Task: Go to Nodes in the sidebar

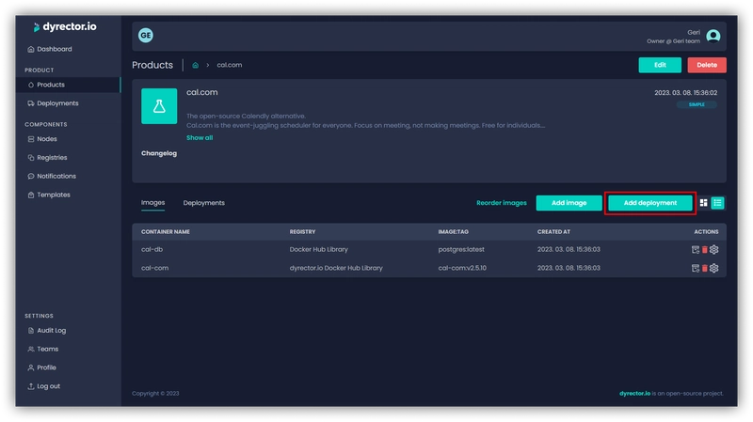Action: pos(42,139)
